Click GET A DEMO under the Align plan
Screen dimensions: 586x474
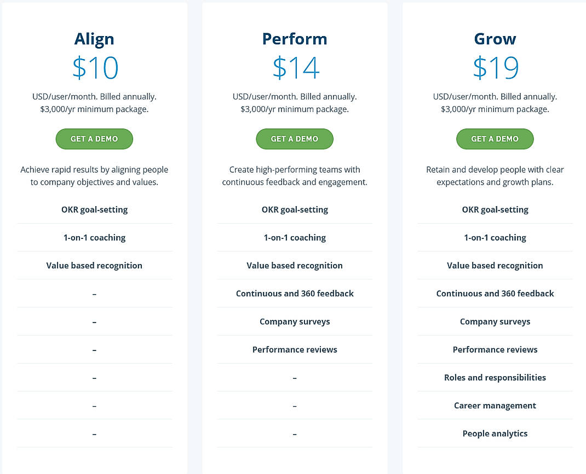pyautogui.click(x=94, y=139)
